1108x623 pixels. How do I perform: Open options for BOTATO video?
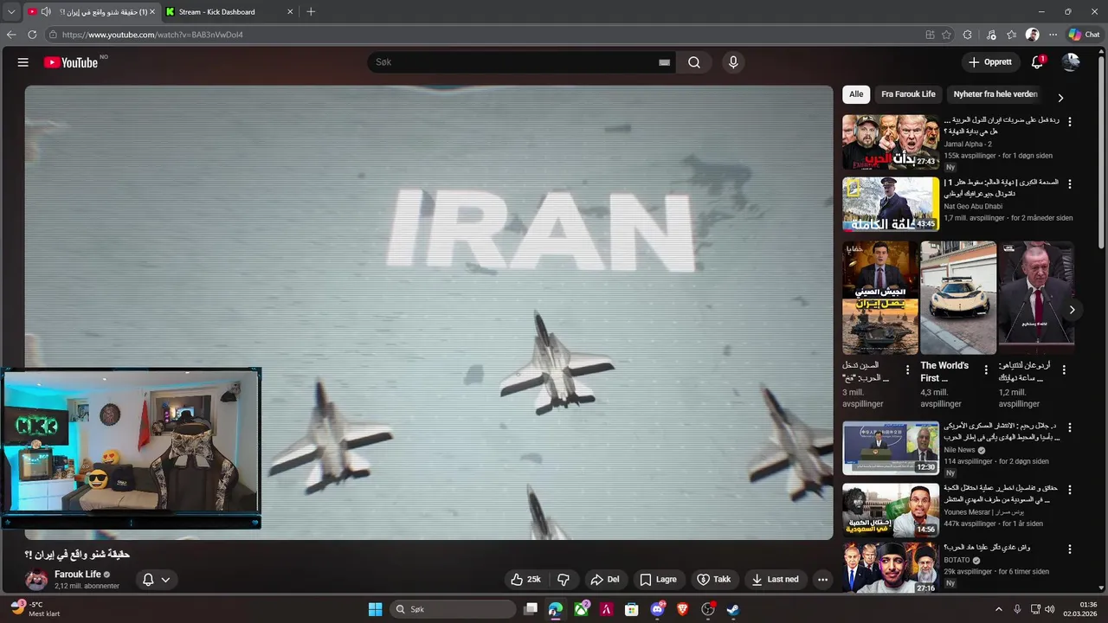point(1070,549)
